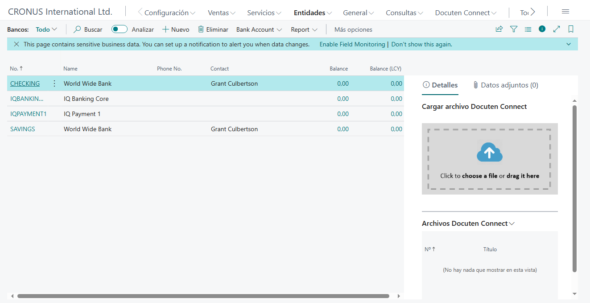Click the horizontal scrollbar of the list
The width and height of the screenshot is (590, 303).
pyautogui.click(x=203, y=296)
